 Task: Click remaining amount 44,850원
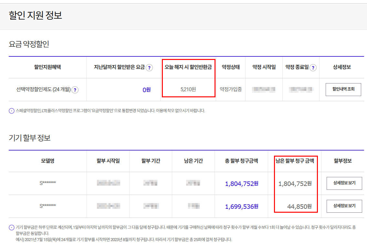tap(299, 207)
